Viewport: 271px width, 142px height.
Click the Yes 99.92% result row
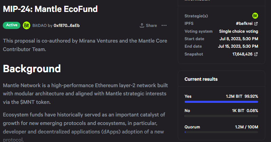[221, 99]
